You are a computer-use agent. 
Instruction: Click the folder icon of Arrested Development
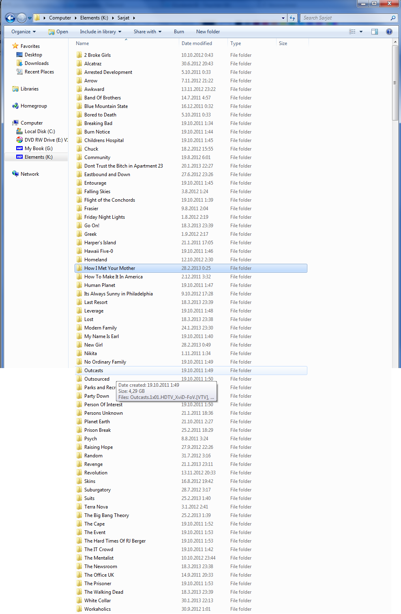79,72
